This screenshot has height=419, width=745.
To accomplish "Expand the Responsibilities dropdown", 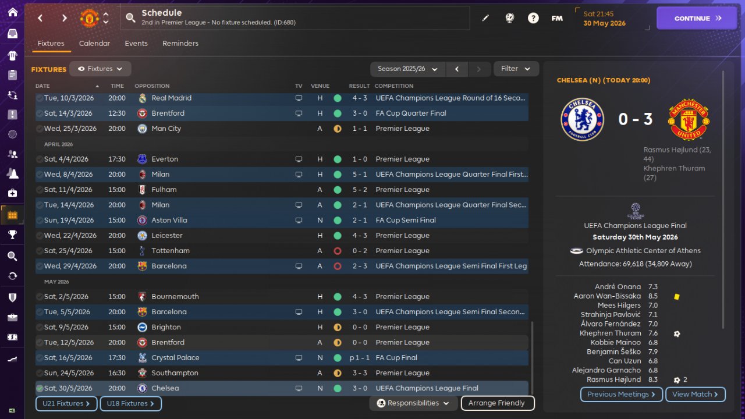I will tap(413, 403).
